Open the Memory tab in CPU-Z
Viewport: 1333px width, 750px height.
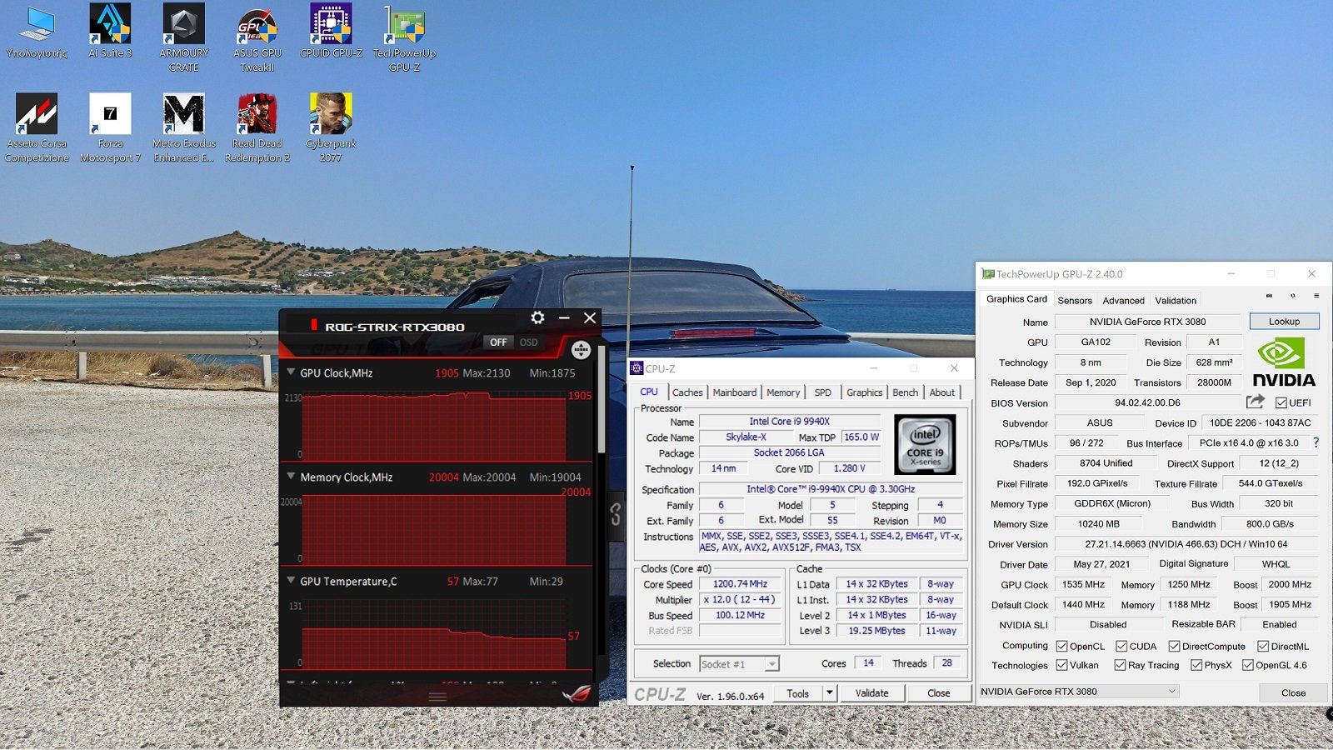(783, 392)
